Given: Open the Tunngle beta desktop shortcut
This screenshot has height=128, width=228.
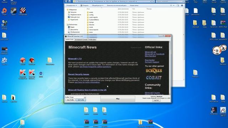Looking at the screenshot, I should point(23,11).
